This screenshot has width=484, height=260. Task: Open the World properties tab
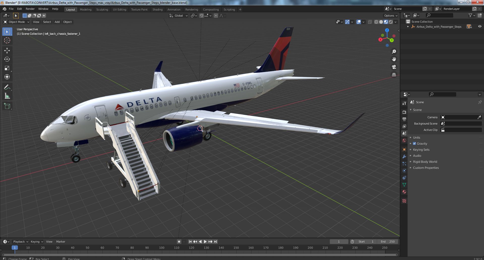point(404,140)
